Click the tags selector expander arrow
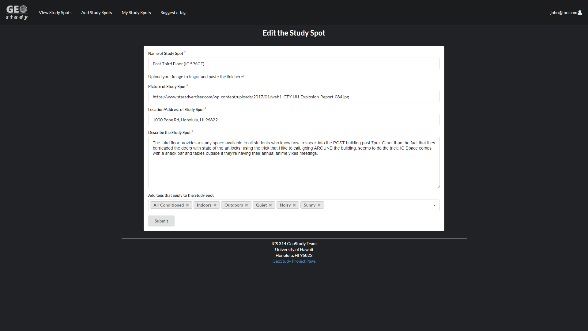Screen dimensions: 588x331 434,205
